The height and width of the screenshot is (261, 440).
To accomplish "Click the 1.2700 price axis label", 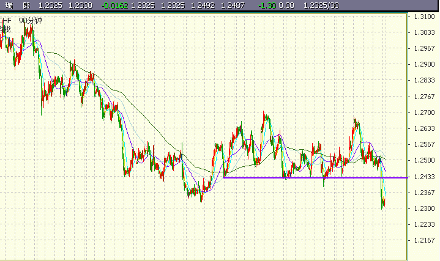I will pyautogui.click(x=424, y=112).
